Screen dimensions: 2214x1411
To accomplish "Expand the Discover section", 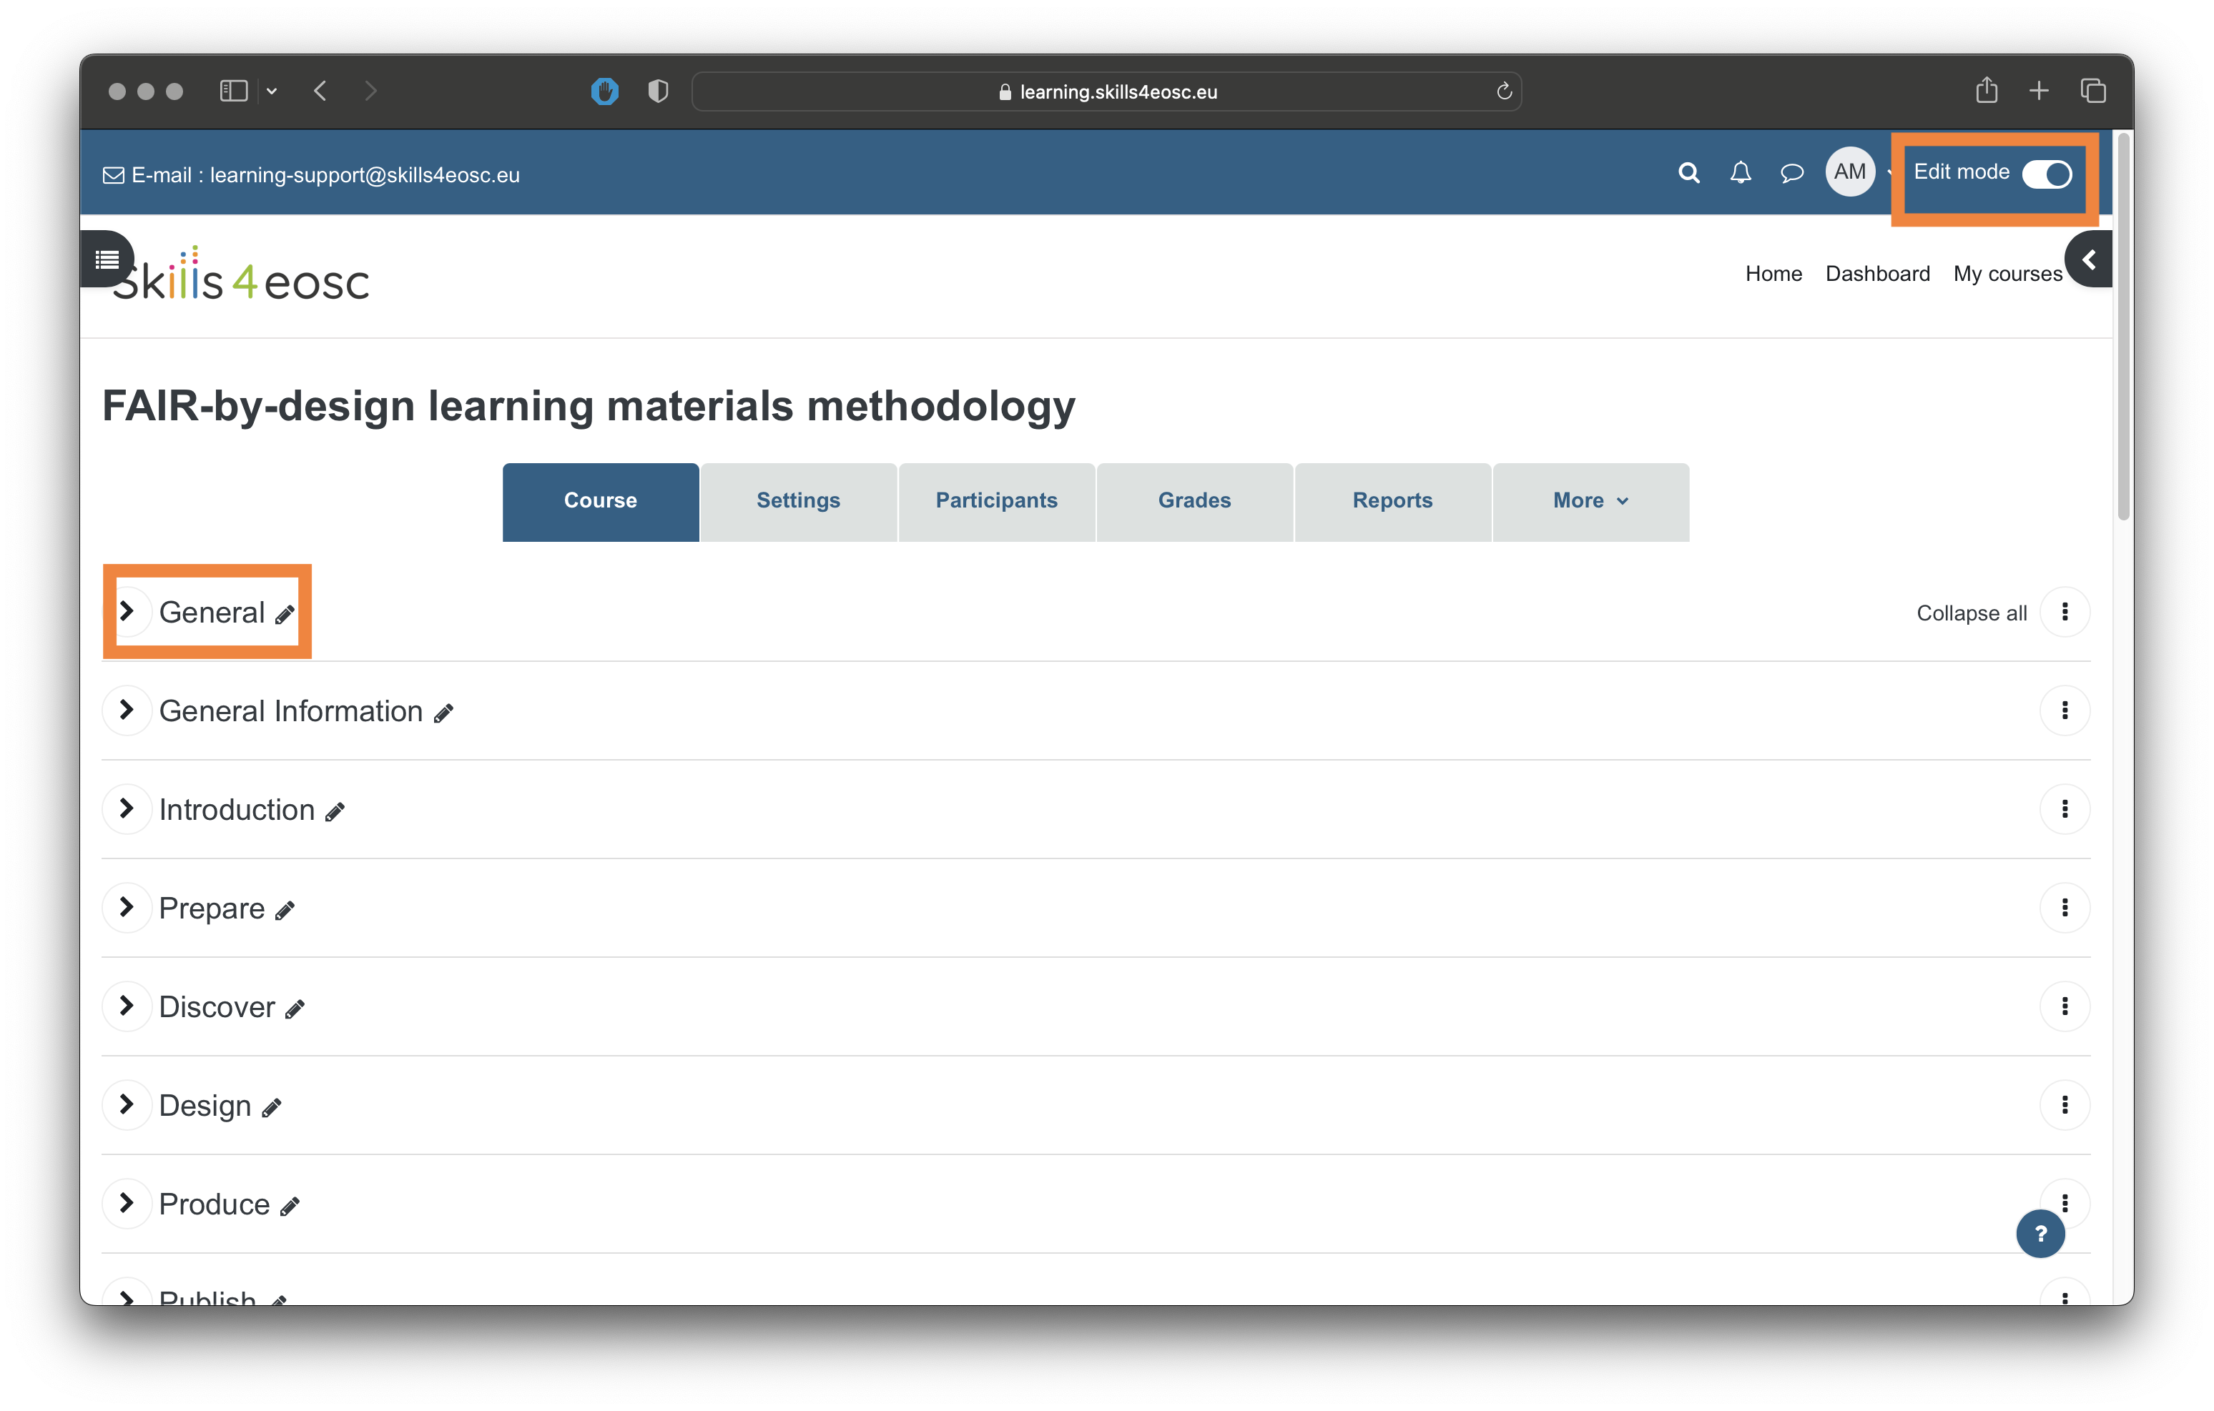I will 128,1006.
